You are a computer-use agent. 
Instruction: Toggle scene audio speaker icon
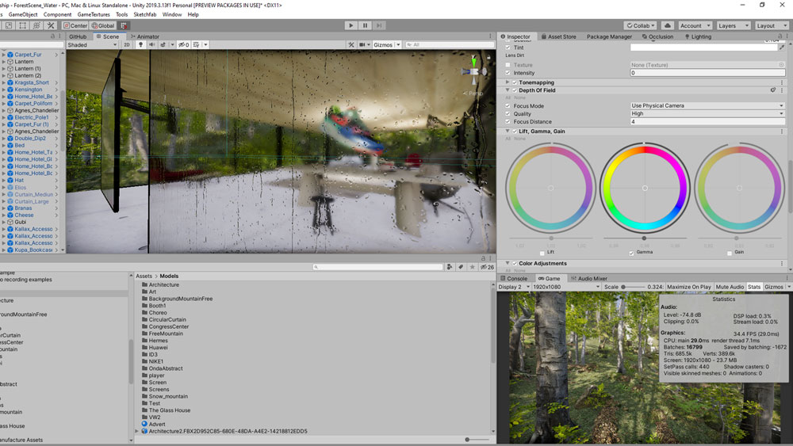tap(151, 44)
